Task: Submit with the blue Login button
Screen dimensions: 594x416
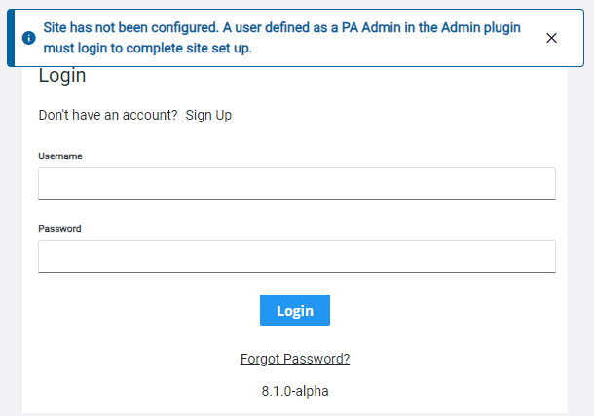Action: click(295, 310)
